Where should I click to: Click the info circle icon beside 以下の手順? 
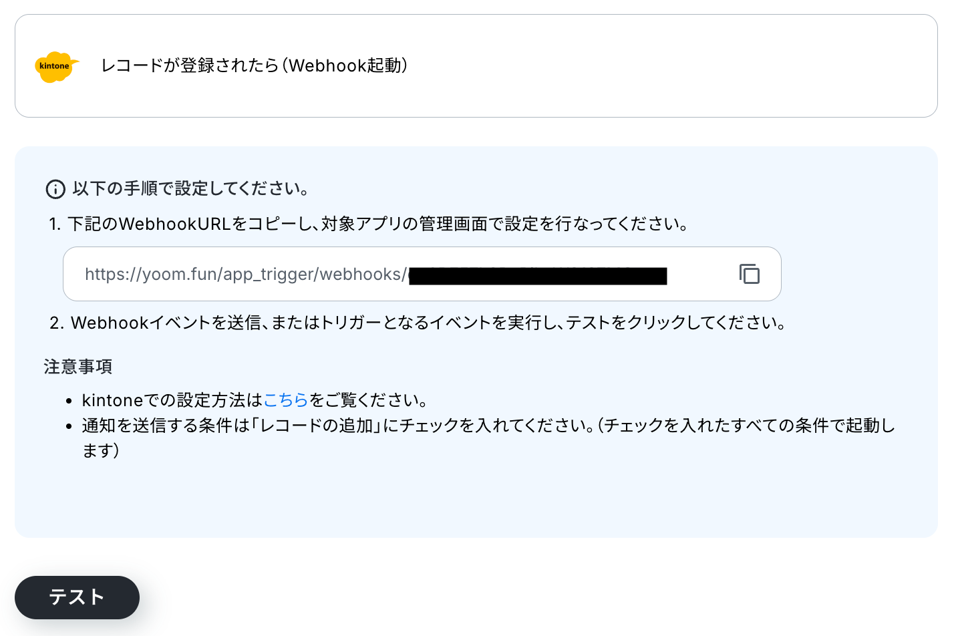(55, 189)
